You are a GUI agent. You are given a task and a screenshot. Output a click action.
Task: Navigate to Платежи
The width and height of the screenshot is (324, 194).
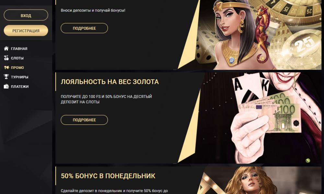[x=20, y=87]
